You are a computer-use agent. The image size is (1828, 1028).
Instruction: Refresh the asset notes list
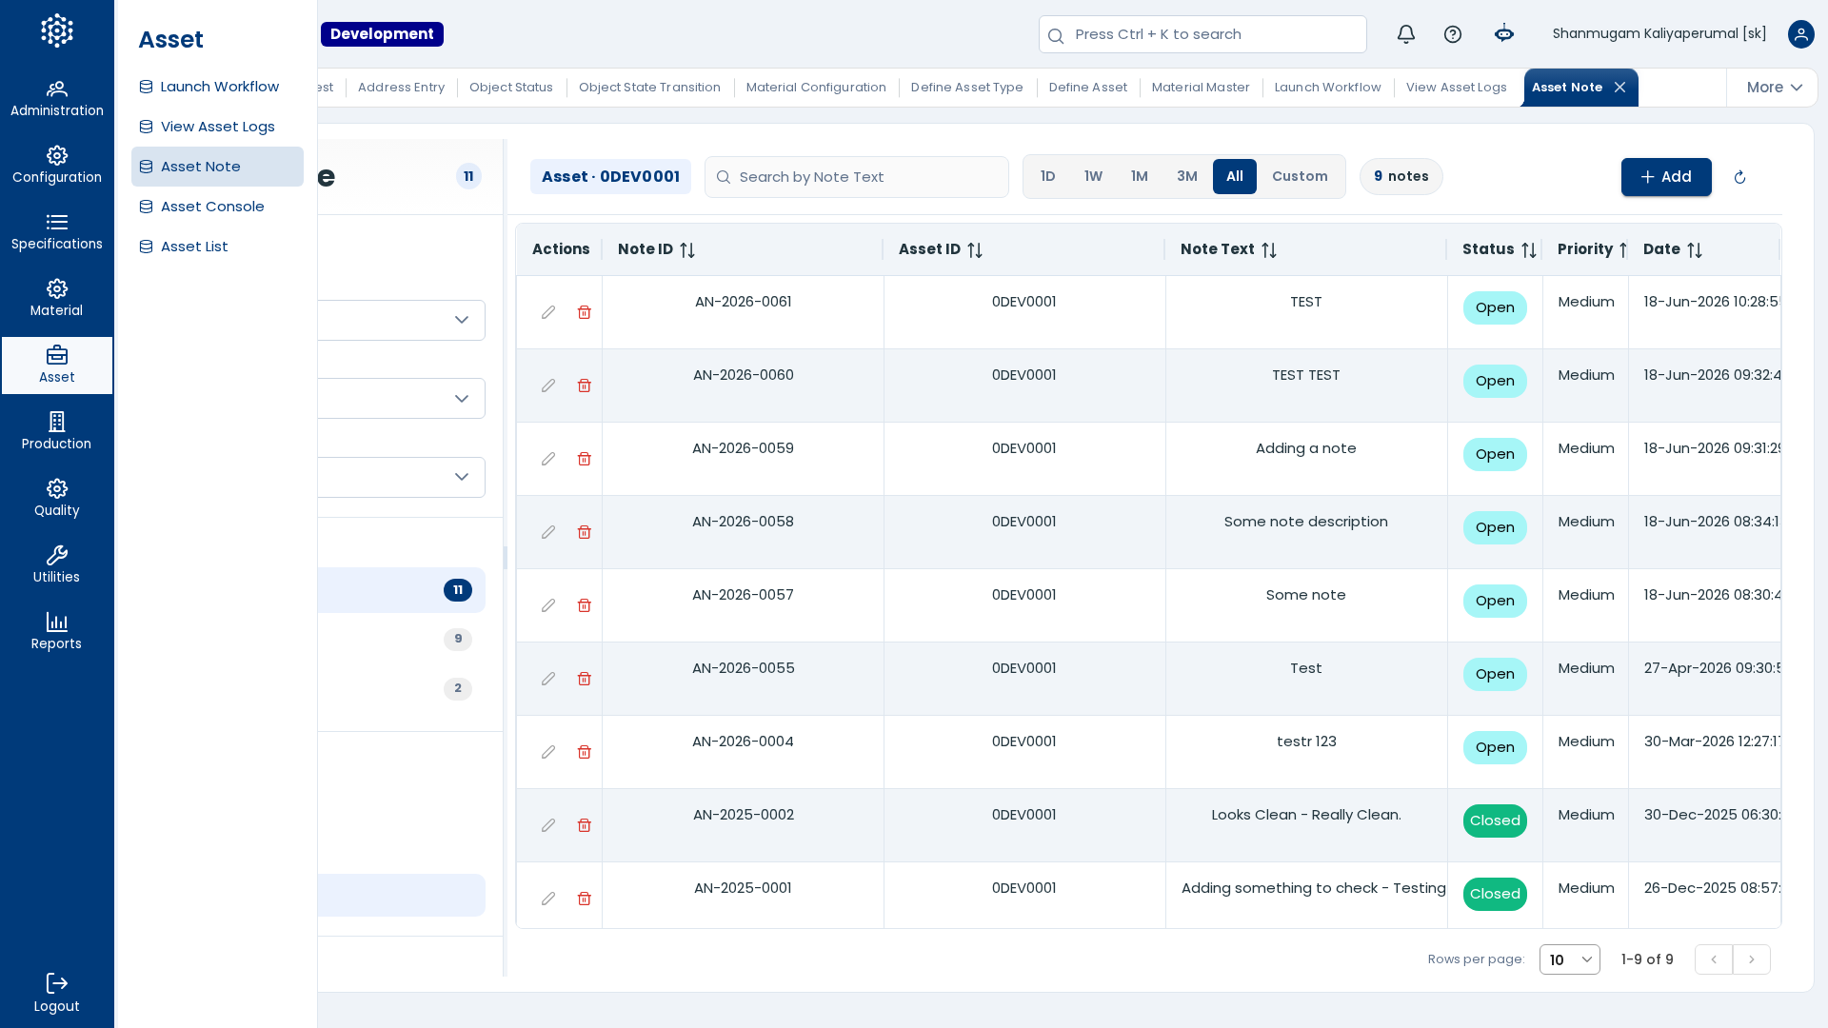click(1739, 177)
